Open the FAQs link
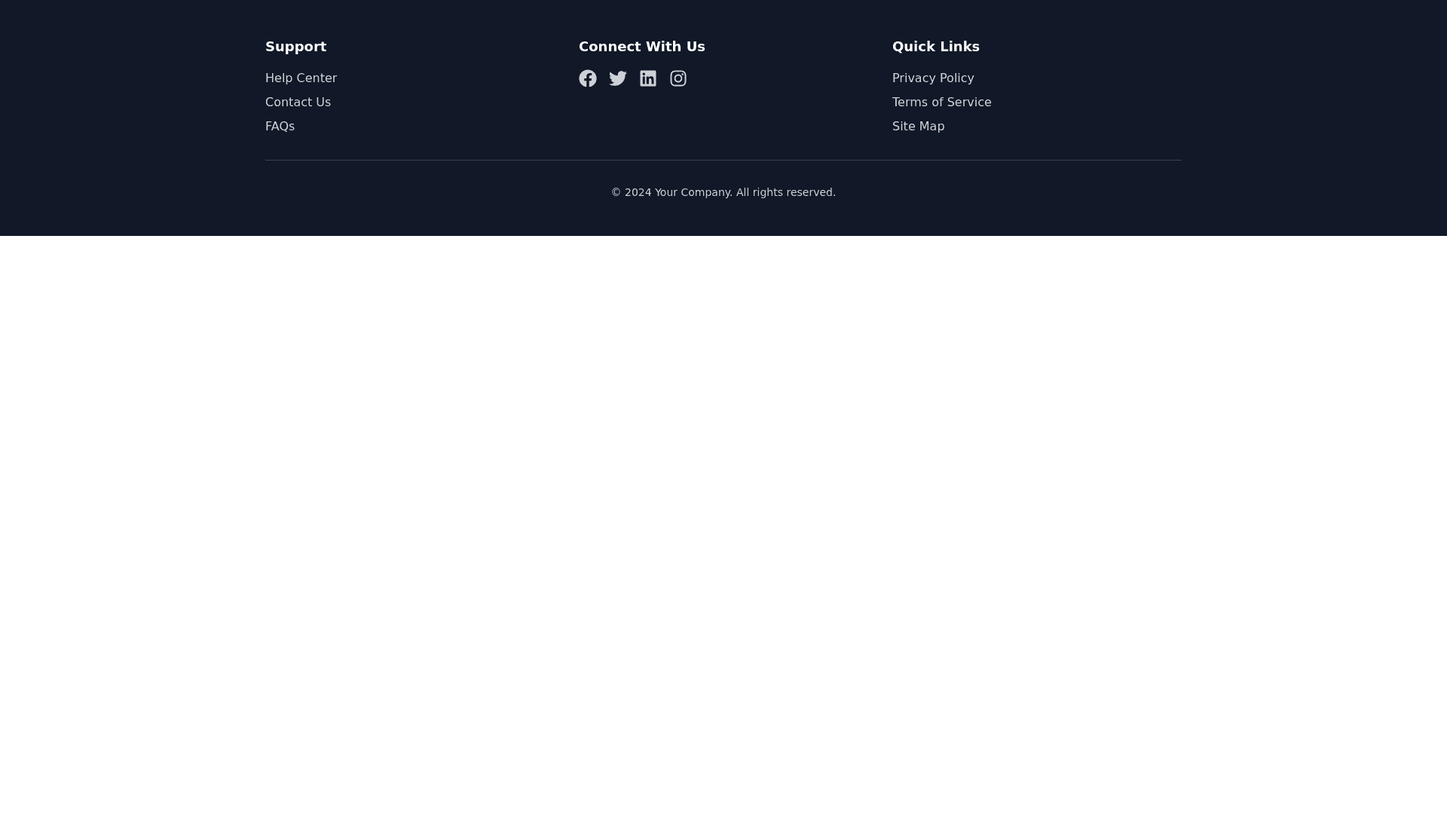Screen dimensions: 1447x814 (280, 127)
